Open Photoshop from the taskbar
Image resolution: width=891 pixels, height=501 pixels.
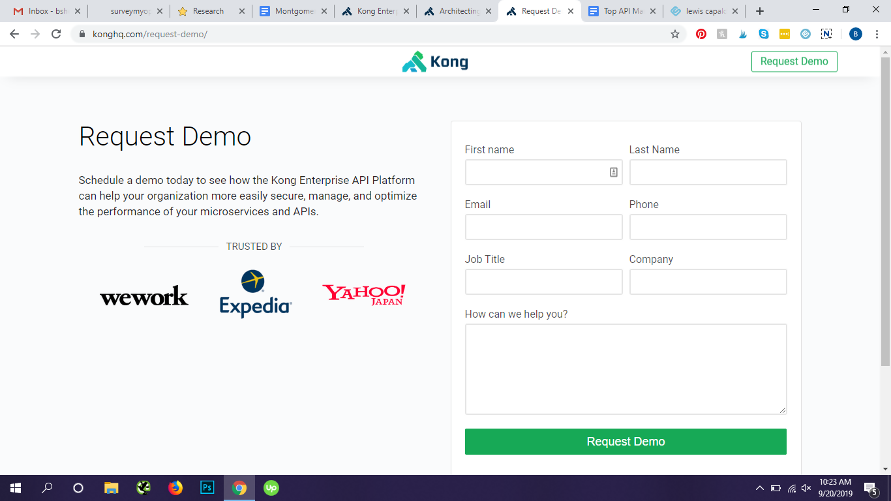click(x=207, y=488)
